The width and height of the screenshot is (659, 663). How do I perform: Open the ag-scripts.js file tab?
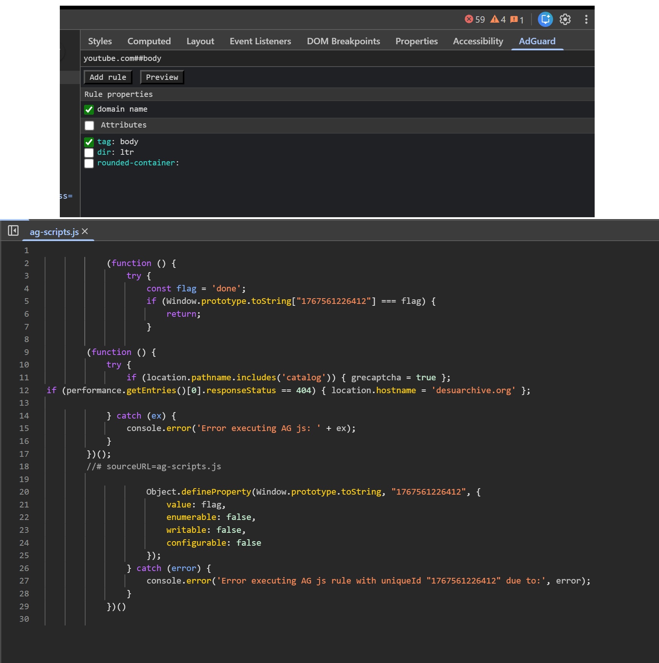pyautogui.click(x=54, y=232)
